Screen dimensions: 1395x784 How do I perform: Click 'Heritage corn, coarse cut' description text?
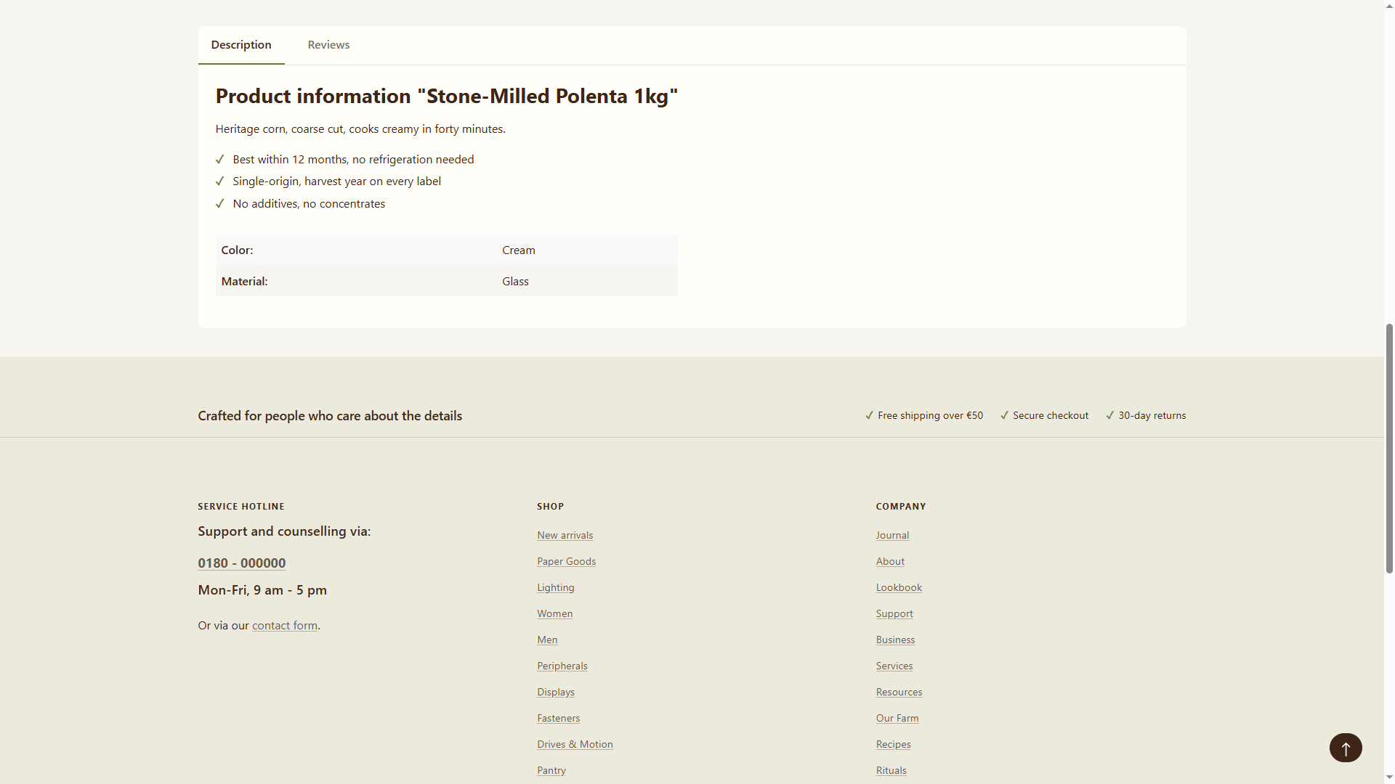pyautogui.click(x=360, y=129)
